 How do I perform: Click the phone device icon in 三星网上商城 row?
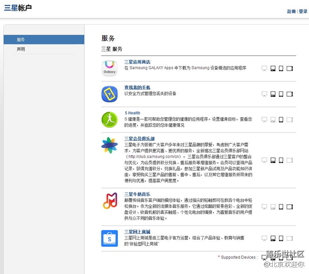click(281, 238)
